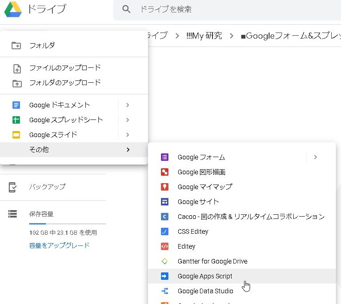Screen dimensions: 341x304
Task: Click the 容量をアップグレード link
Action: [59, 245]
